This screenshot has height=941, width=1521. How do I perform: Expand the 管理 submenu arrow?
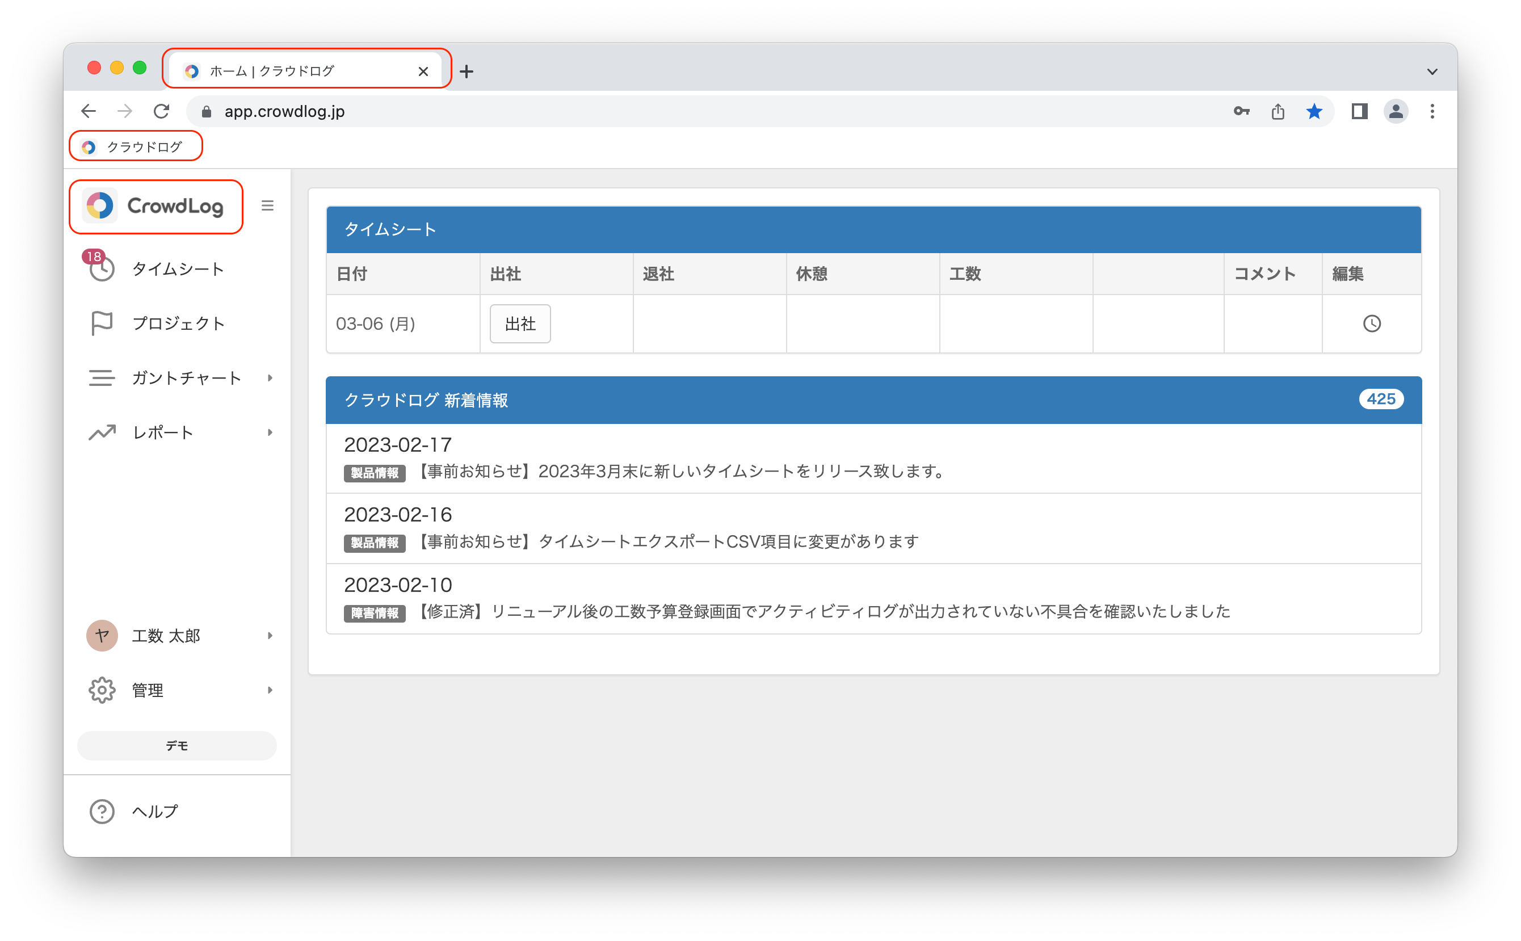[x=270, y=690]
